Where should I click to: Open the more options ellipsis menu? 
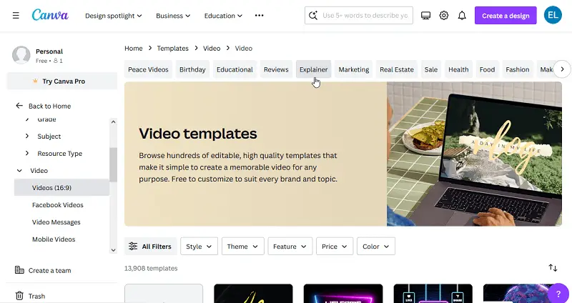tap(259, 15)
